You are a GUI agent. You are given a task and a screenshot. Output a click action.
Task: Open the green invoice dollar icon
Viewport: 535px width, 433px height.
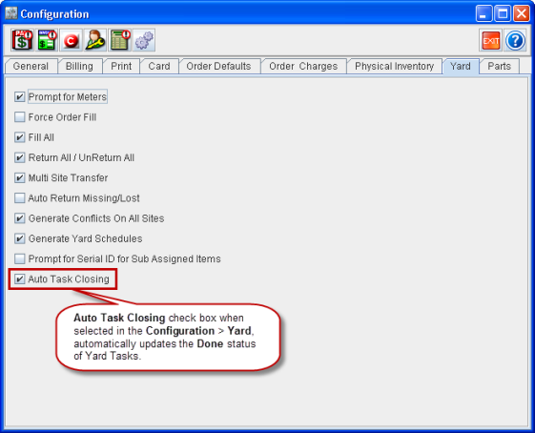pos(47,40)
